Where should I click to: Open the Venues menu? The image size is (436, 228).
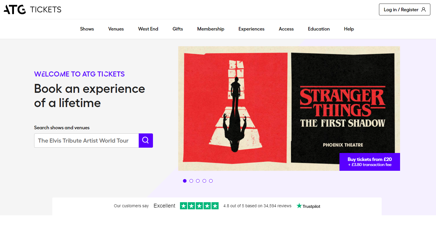point(116,29)
